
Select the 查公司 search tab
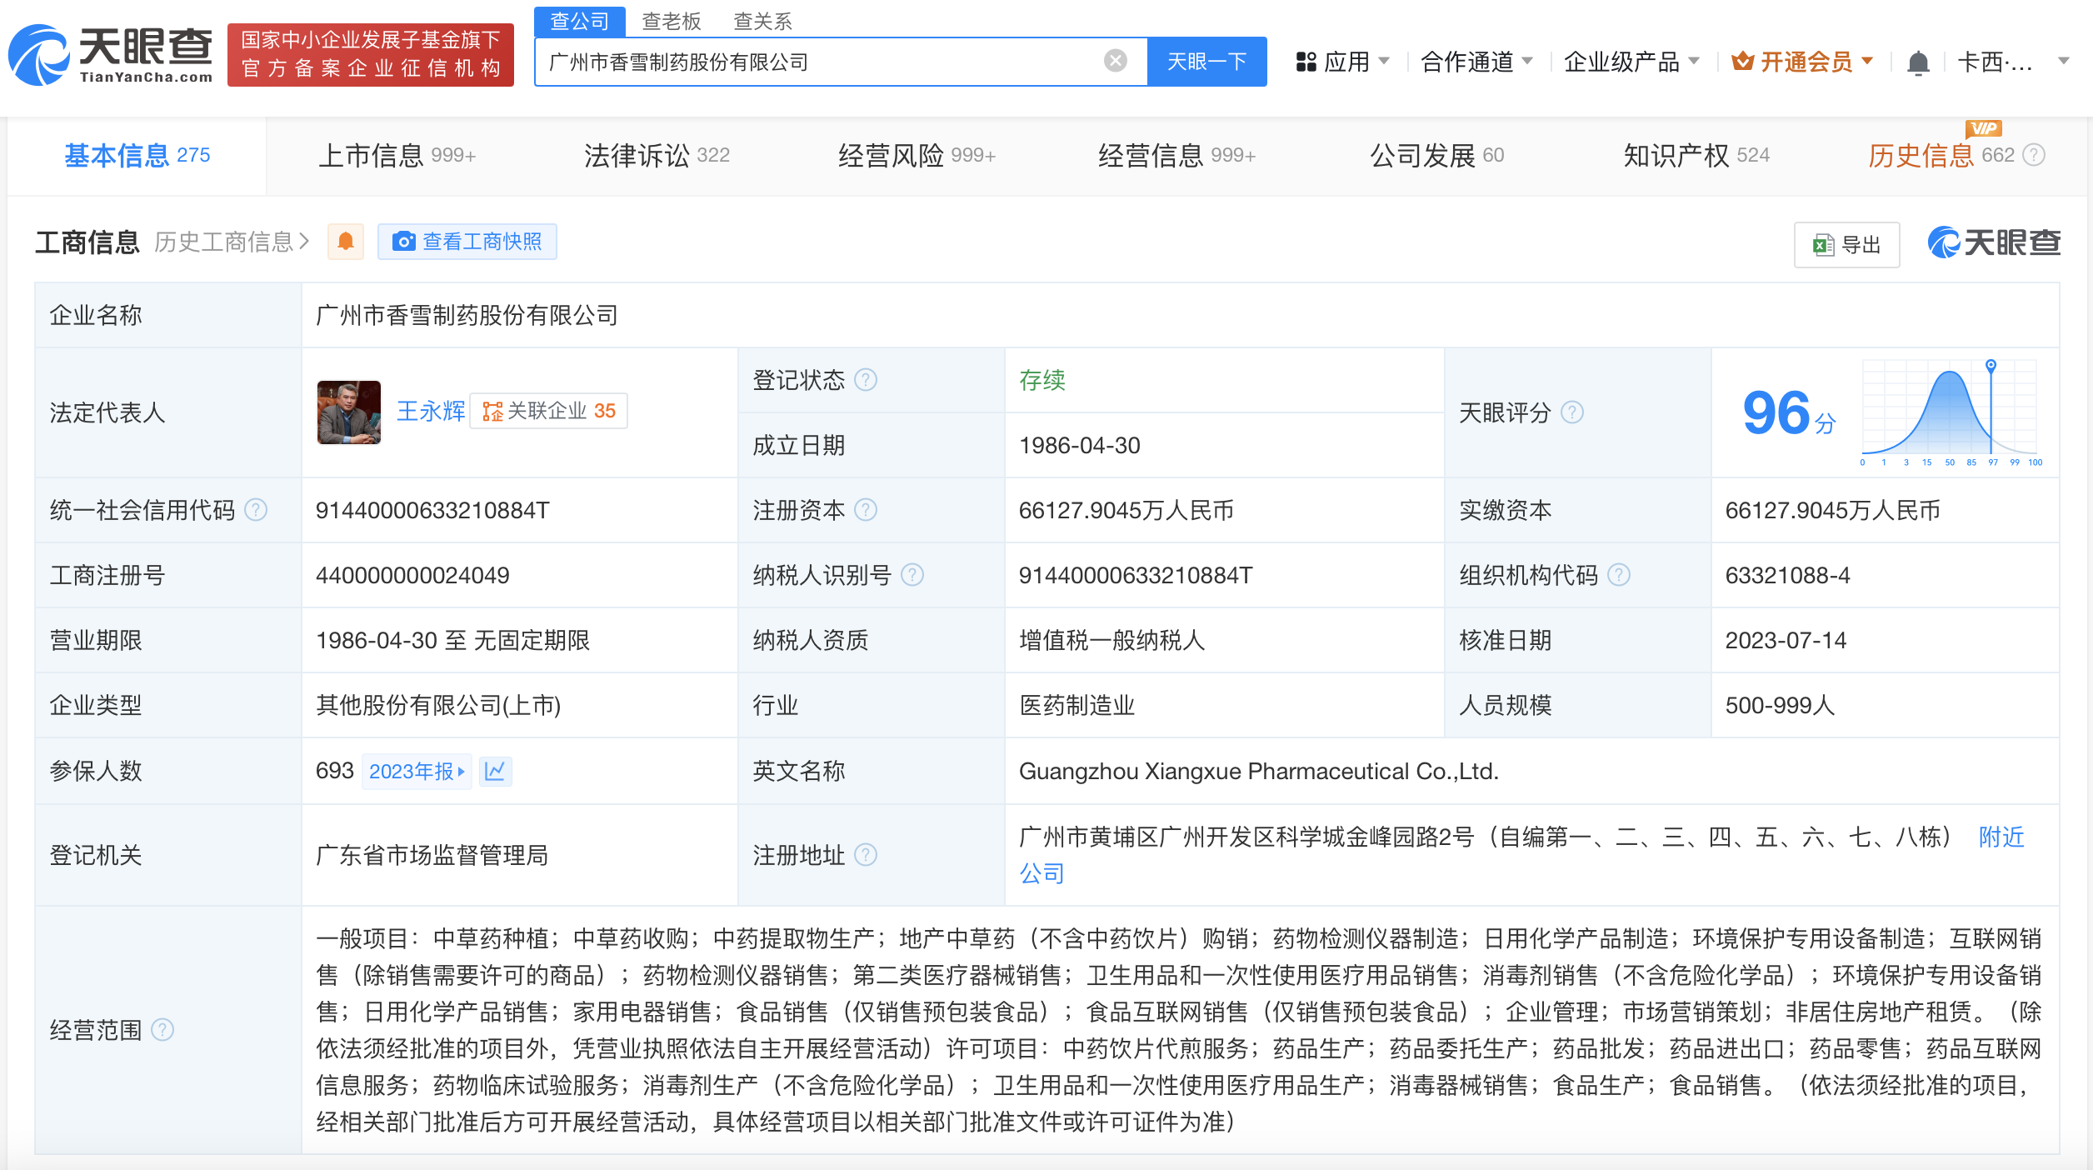580,21
